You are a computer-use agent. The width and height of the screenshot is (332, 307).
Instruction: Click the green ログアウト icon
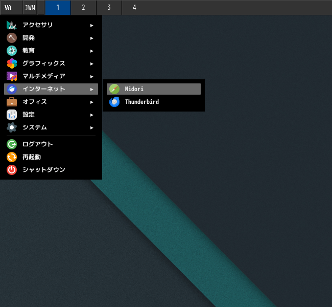click(x=12, y=144)
